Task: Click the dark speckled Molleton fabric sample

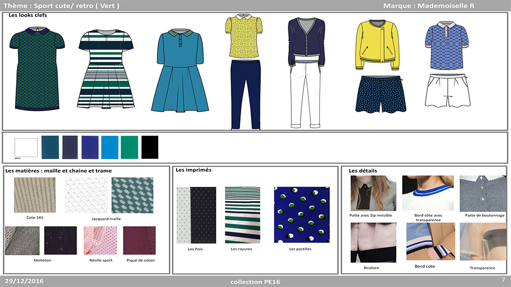Action: pos(61,241)
